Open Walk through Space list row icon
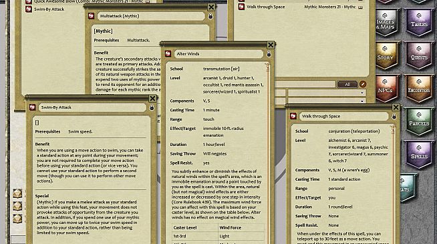437x244 pixels. click(x=241, y=7)
